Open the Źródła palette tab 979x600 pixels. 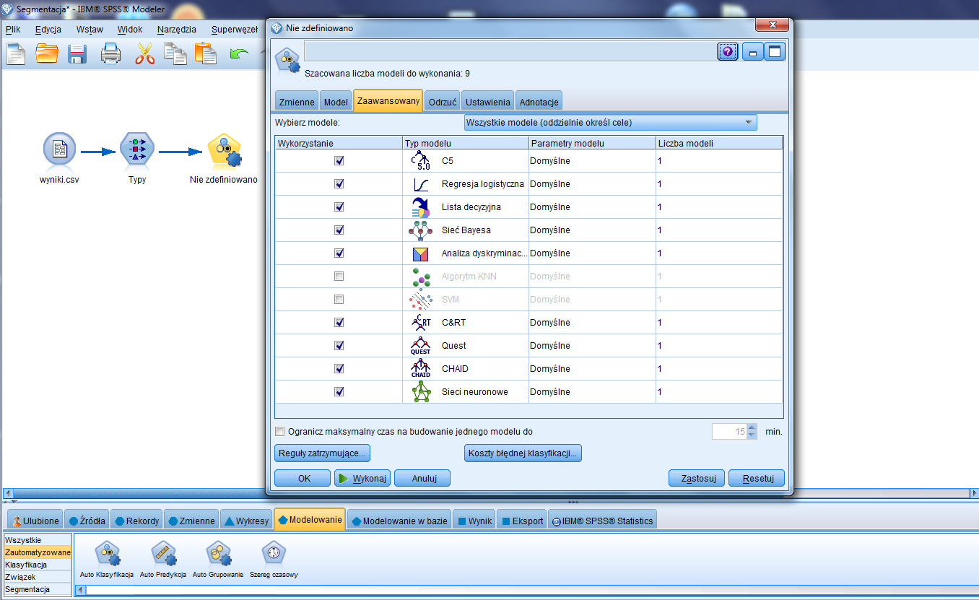(x=87, y=521)
